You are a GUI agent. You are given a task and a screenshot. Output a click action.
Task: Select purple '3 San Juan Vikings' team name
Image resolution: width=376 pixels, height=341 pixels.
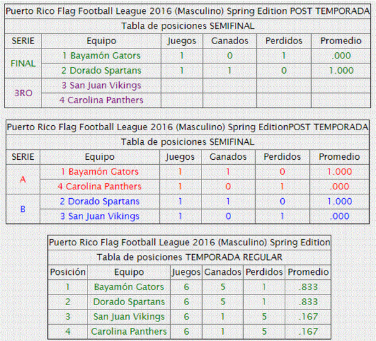[x=101, y=86]
